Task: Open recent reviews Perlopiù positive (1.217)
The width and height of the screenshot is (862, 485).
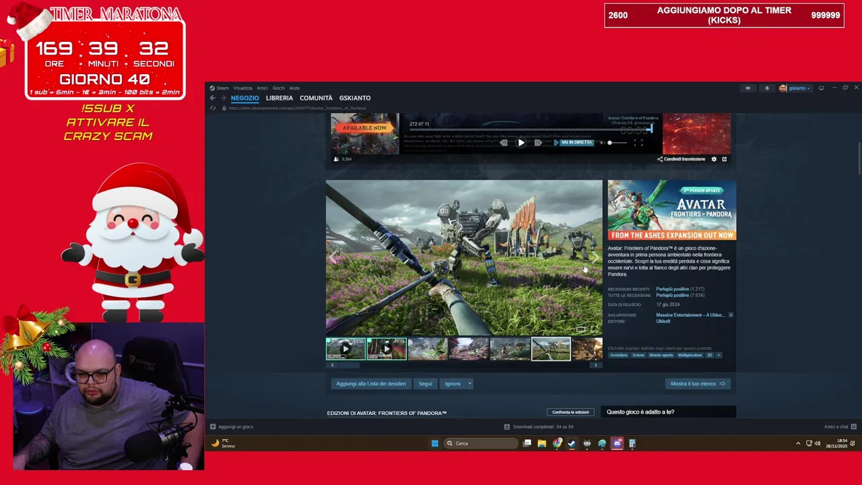Action: point(680,289)
